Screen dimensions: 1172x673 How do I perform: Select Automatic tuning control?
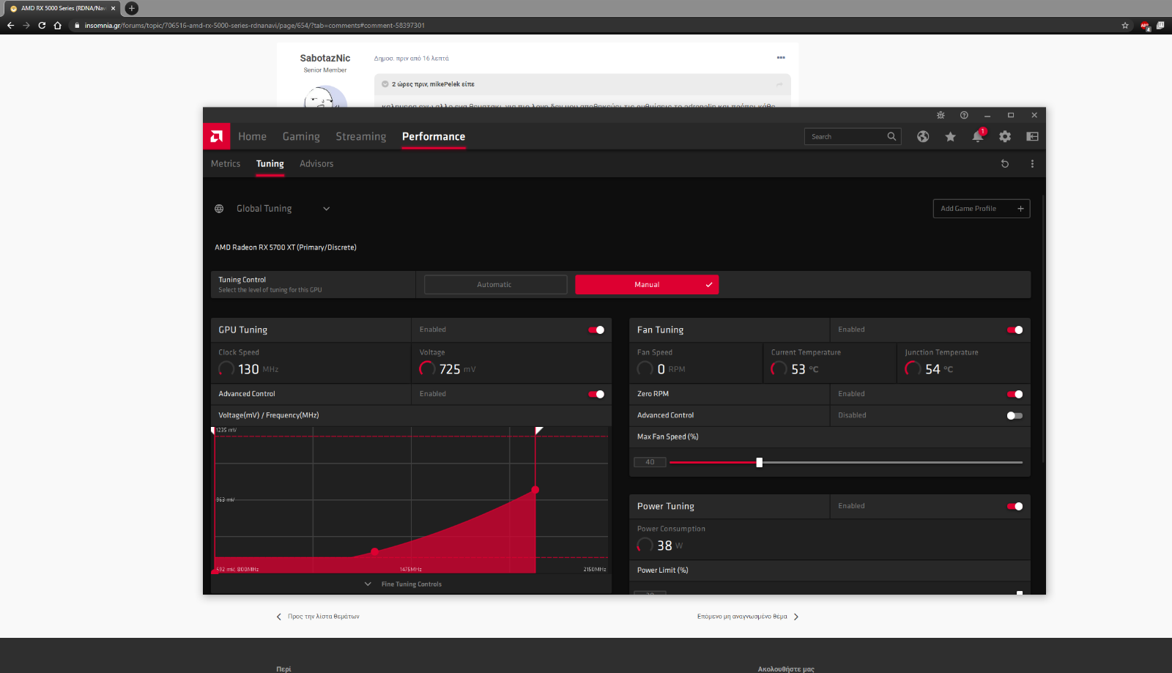coord(496,285)
